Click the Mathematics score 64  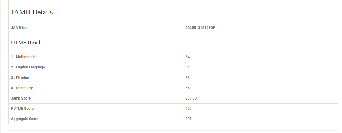tap(188, 57)
